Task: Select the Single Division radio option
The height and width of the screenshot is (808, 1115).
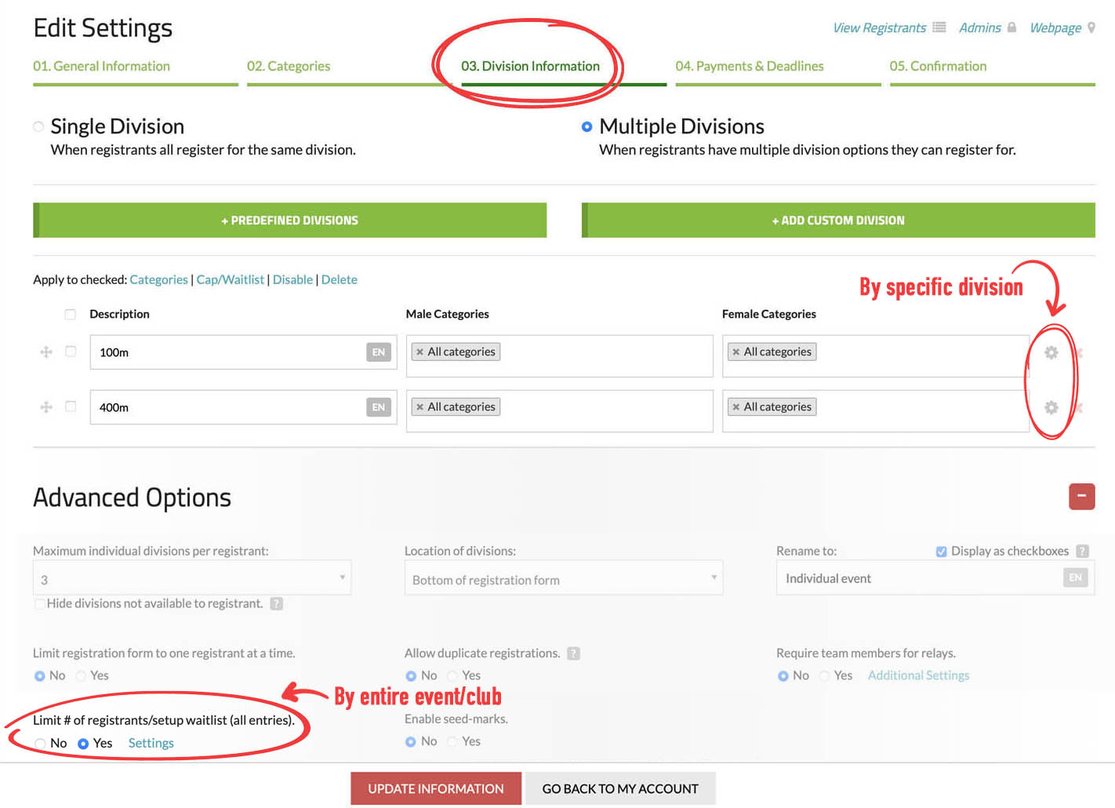Action: pos(38,126)
